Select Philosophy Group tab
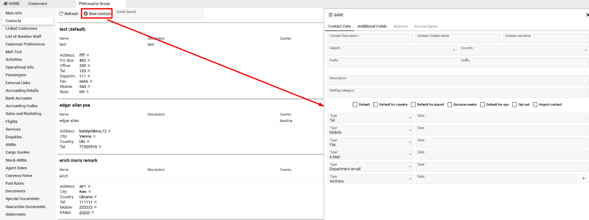The image size is (589, 220). pos(94,4)
